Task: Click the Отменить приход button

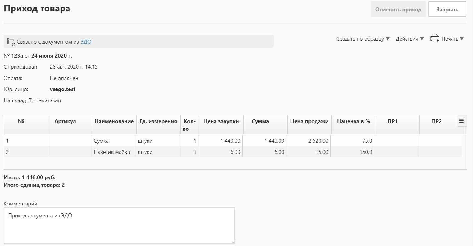Action: 398,9
